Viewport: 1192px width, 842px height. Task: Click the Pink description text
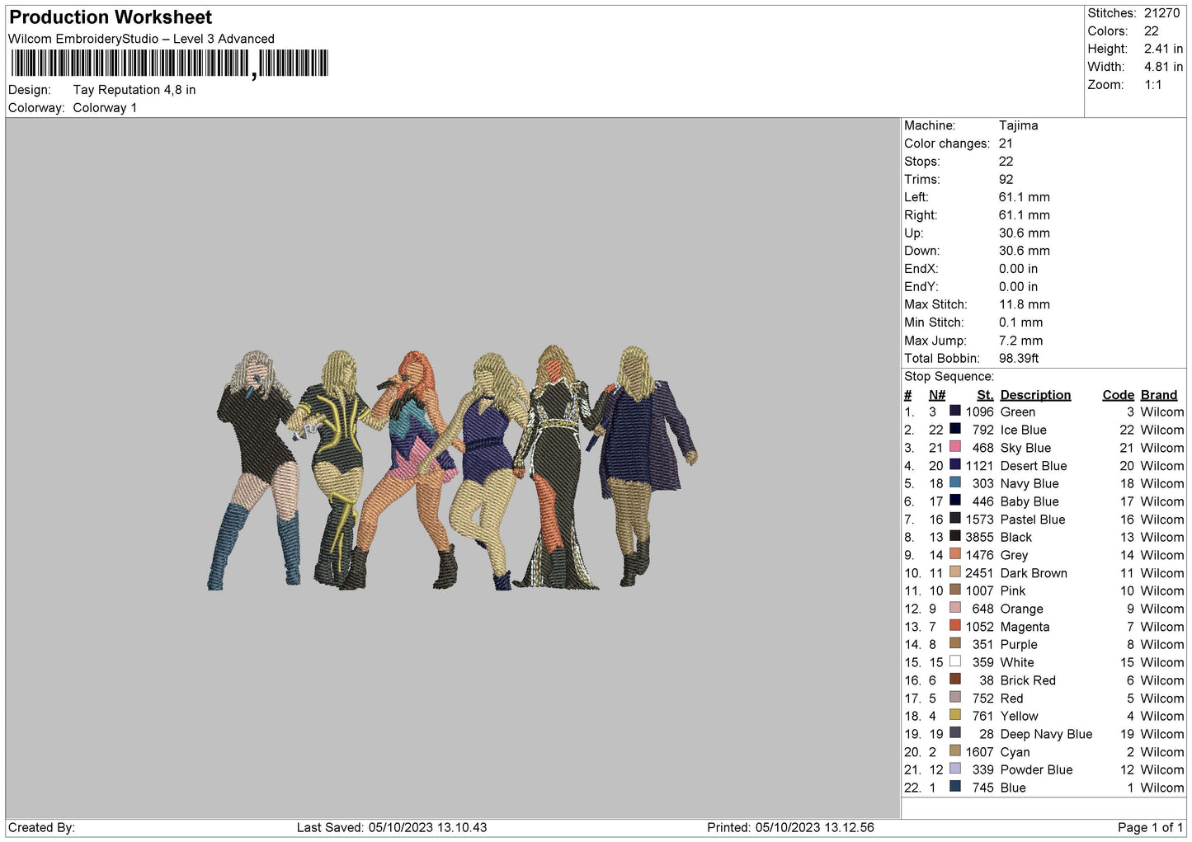tap(1013, 590)
